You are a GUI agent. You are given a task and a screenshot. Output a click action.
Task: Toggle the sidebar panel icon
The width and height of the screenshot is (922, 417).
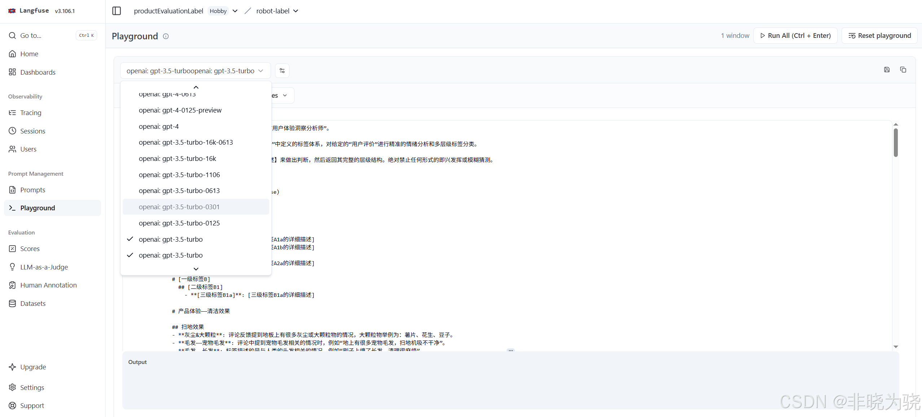click(x=117, y=11)
